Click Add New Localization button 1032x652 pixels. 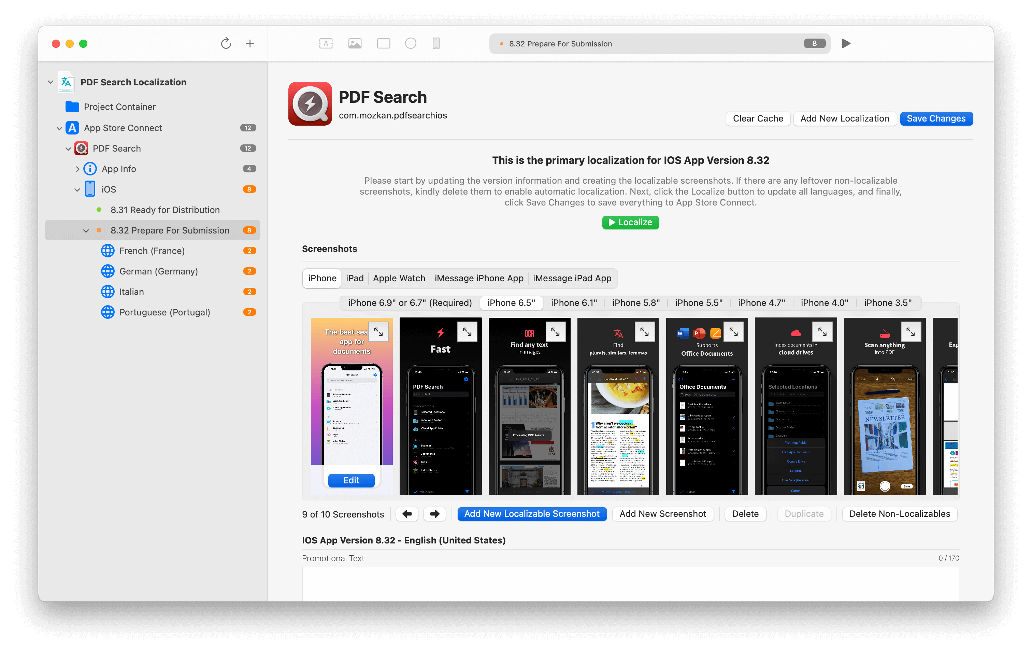pos(845,119)
